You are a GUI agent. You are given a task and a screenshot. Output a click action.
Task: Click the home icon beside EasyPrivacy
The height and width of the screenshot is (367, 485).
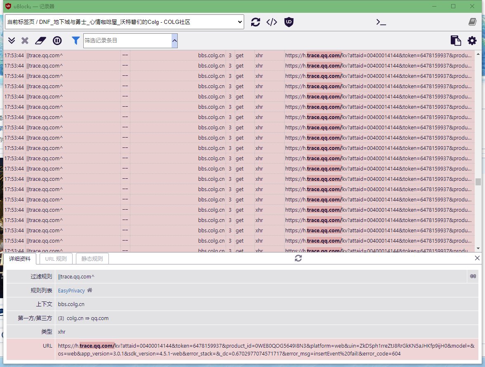90,290
